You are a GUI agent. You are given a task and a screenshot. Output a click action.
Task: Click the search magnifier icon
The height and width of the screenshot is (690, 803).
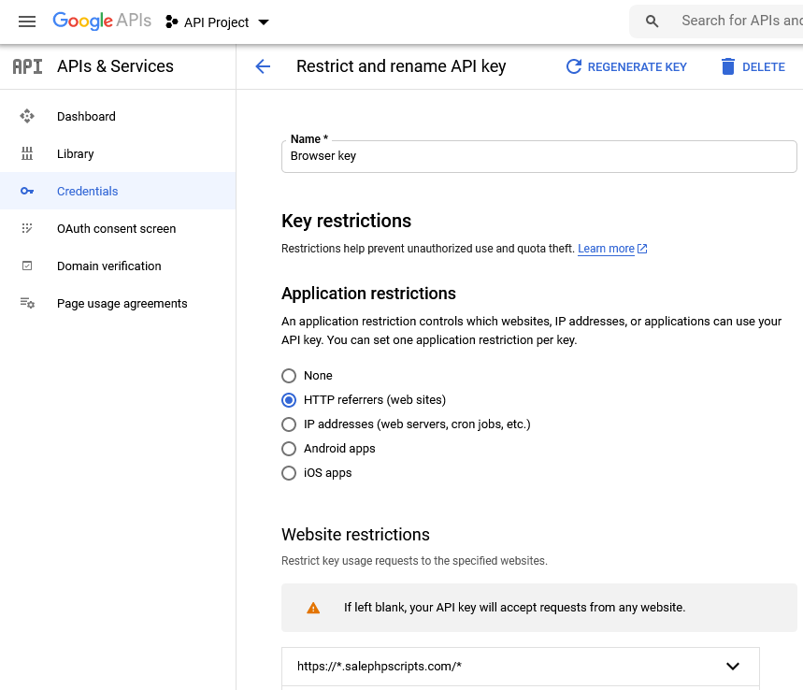tap(652, 22)
